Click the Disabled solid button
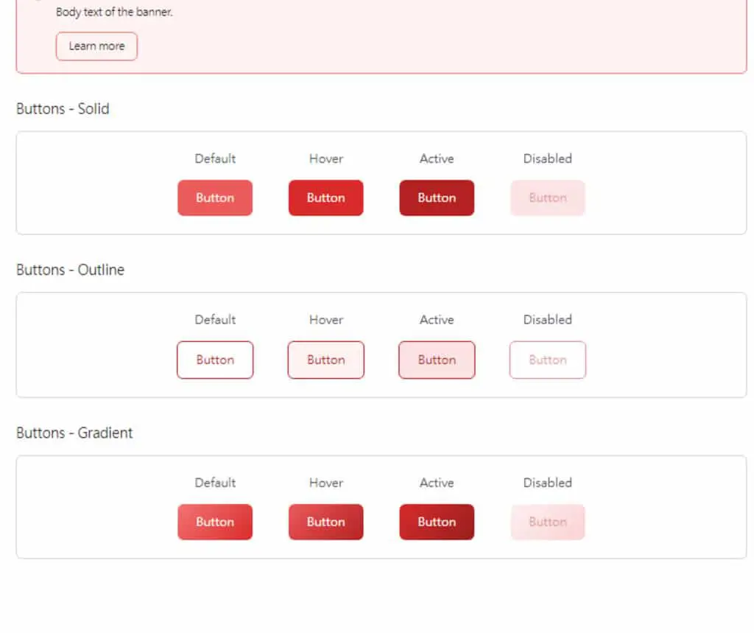 [548, 197]
